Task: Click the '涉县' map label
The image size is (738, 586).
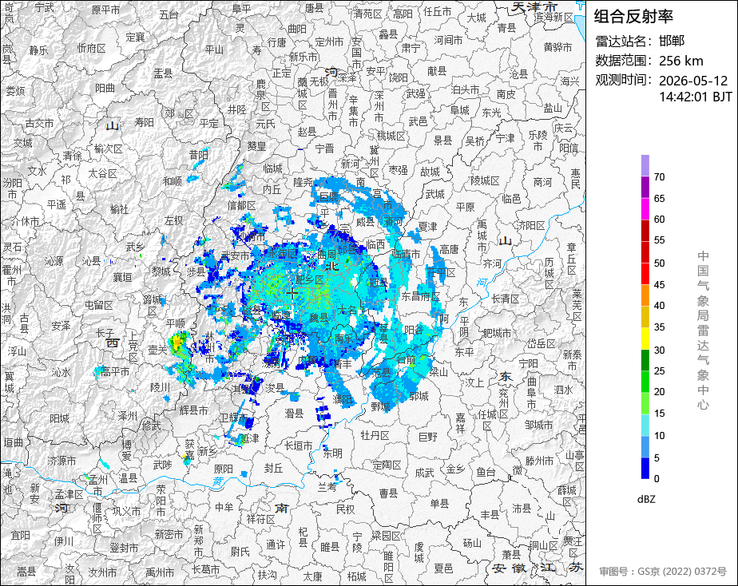Action: click(x=196, y=271)
